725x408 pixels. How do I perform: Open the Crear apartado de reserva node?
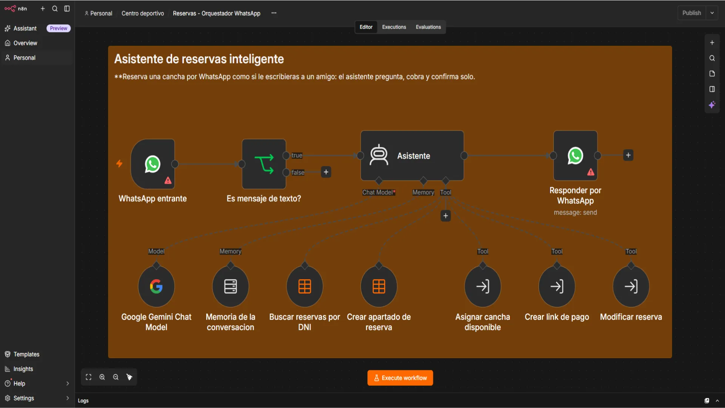click(379, 286)
